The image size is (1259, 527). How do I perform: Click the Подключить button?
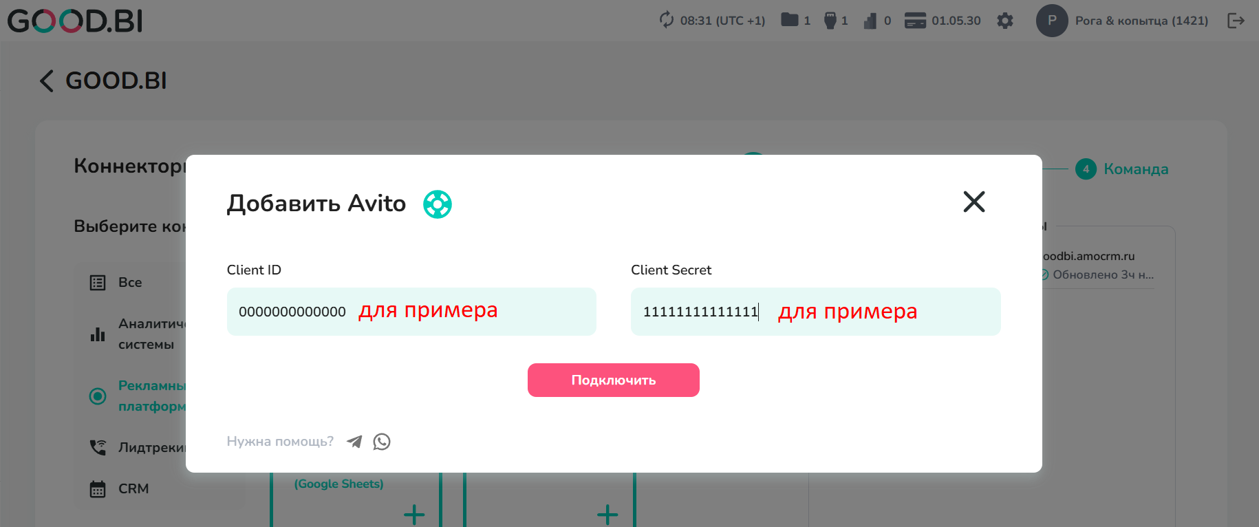tap(614, 380)
